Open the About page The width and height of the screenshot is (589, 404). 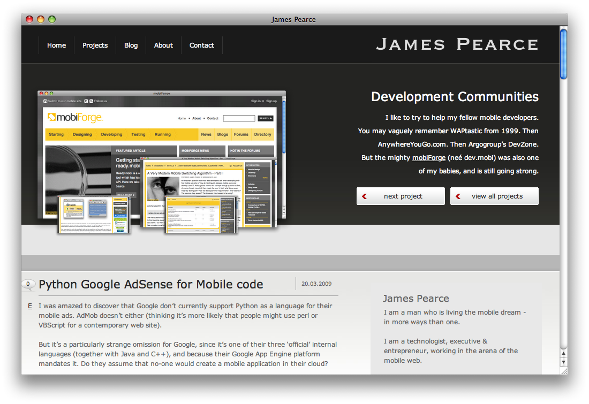tap(163, 45)
